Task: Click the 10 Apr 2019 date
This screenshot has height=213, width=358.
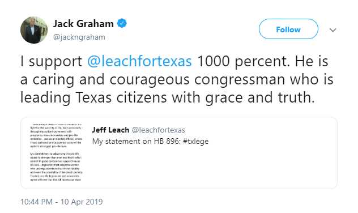Action: [x=82, y=202]
